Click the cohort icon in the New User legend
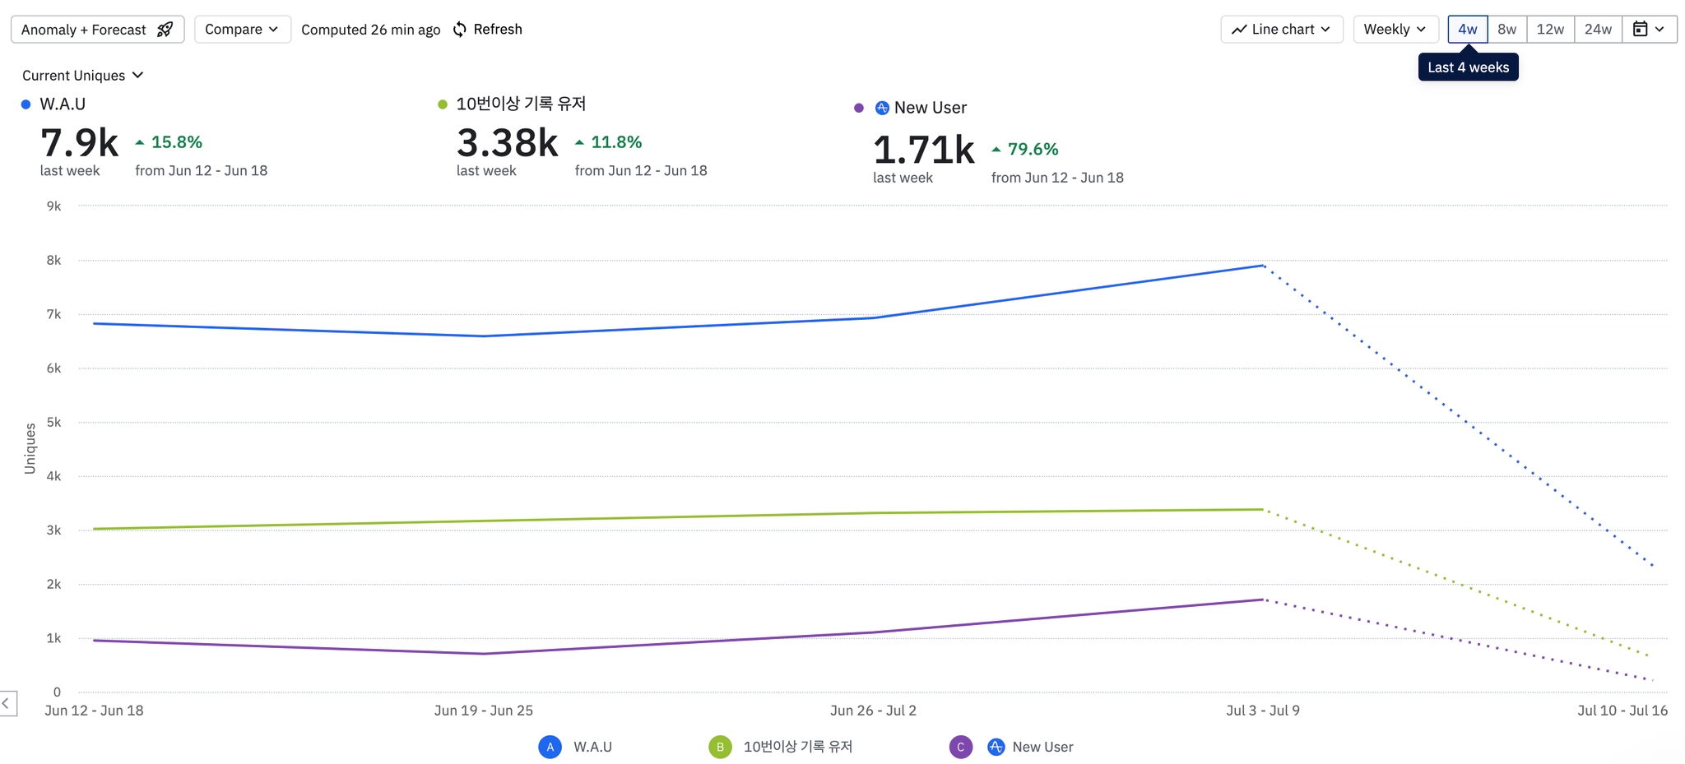Screen dimensions: 1685x764 coord(996,747)
